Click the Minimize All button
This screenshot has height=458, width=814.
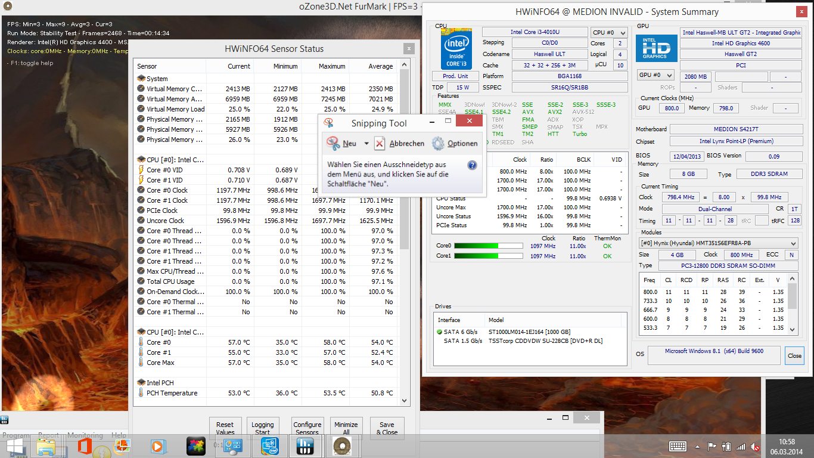click(346, 428)
